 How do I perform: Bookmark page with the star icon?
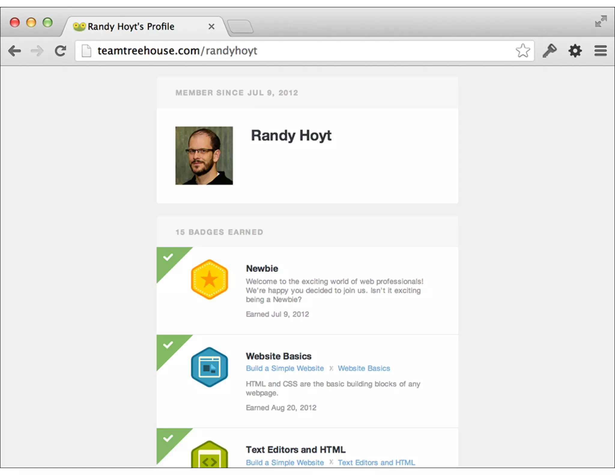[523, 50]
